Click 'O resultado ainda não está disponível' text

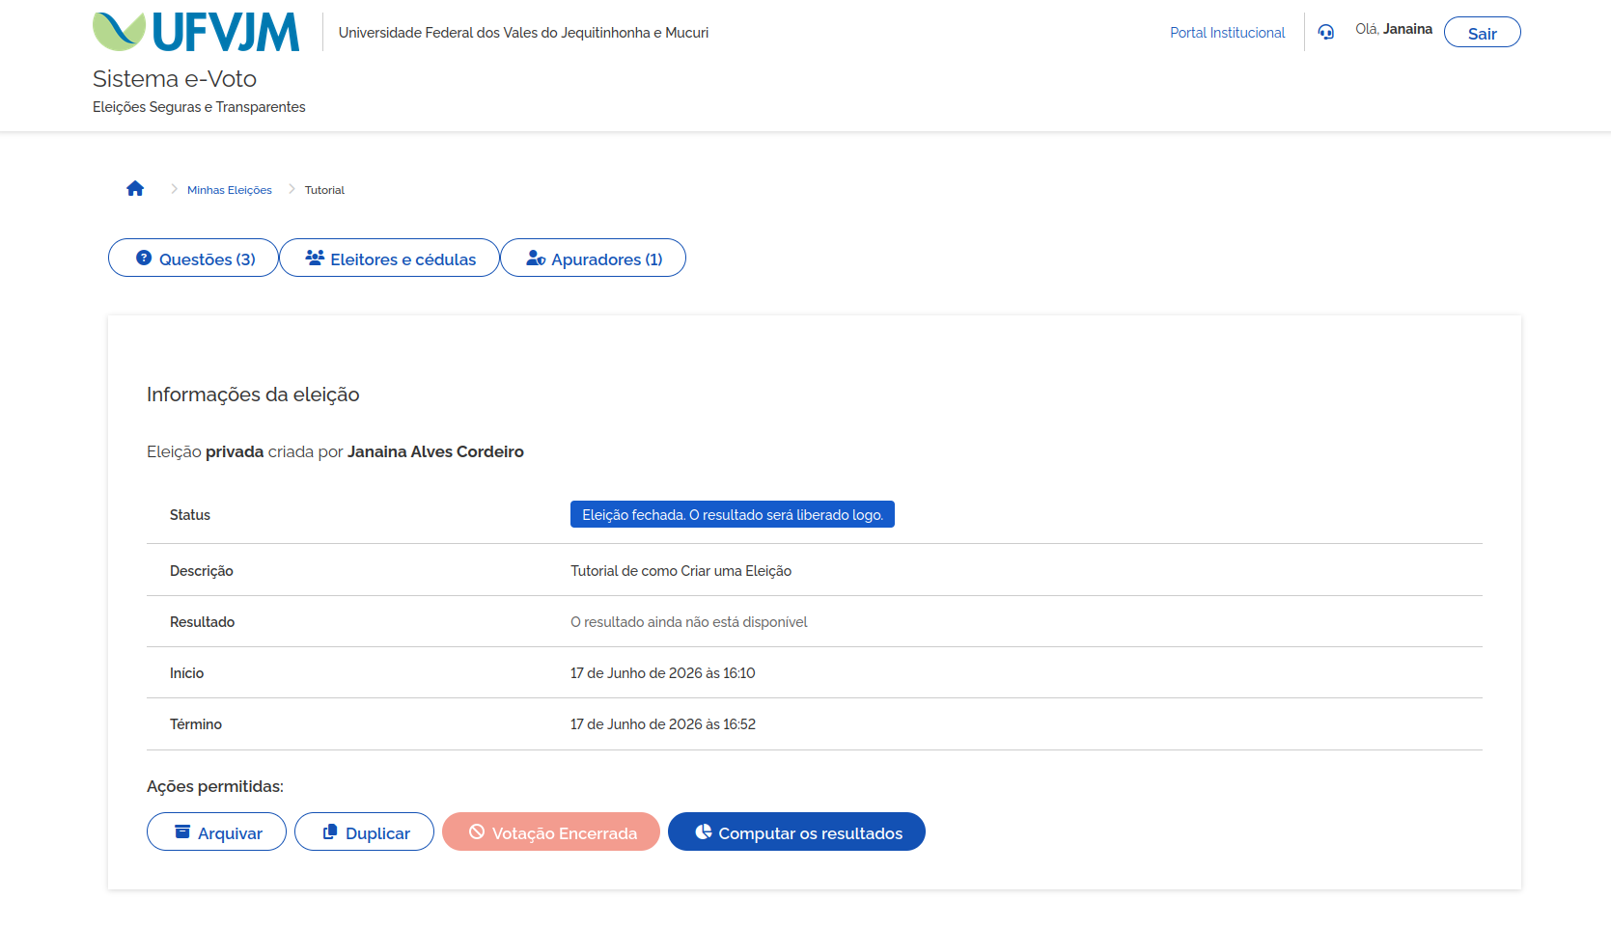click(x=688, y=622)
